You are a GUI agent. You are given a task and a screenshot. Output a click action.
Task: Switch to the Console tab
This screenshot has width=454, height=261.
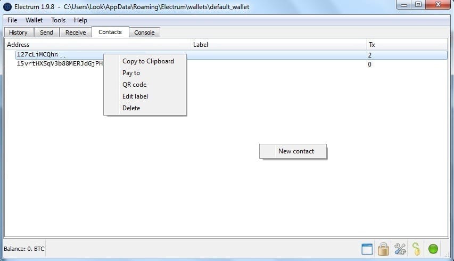pyautogui.click(x=144, y=32)
